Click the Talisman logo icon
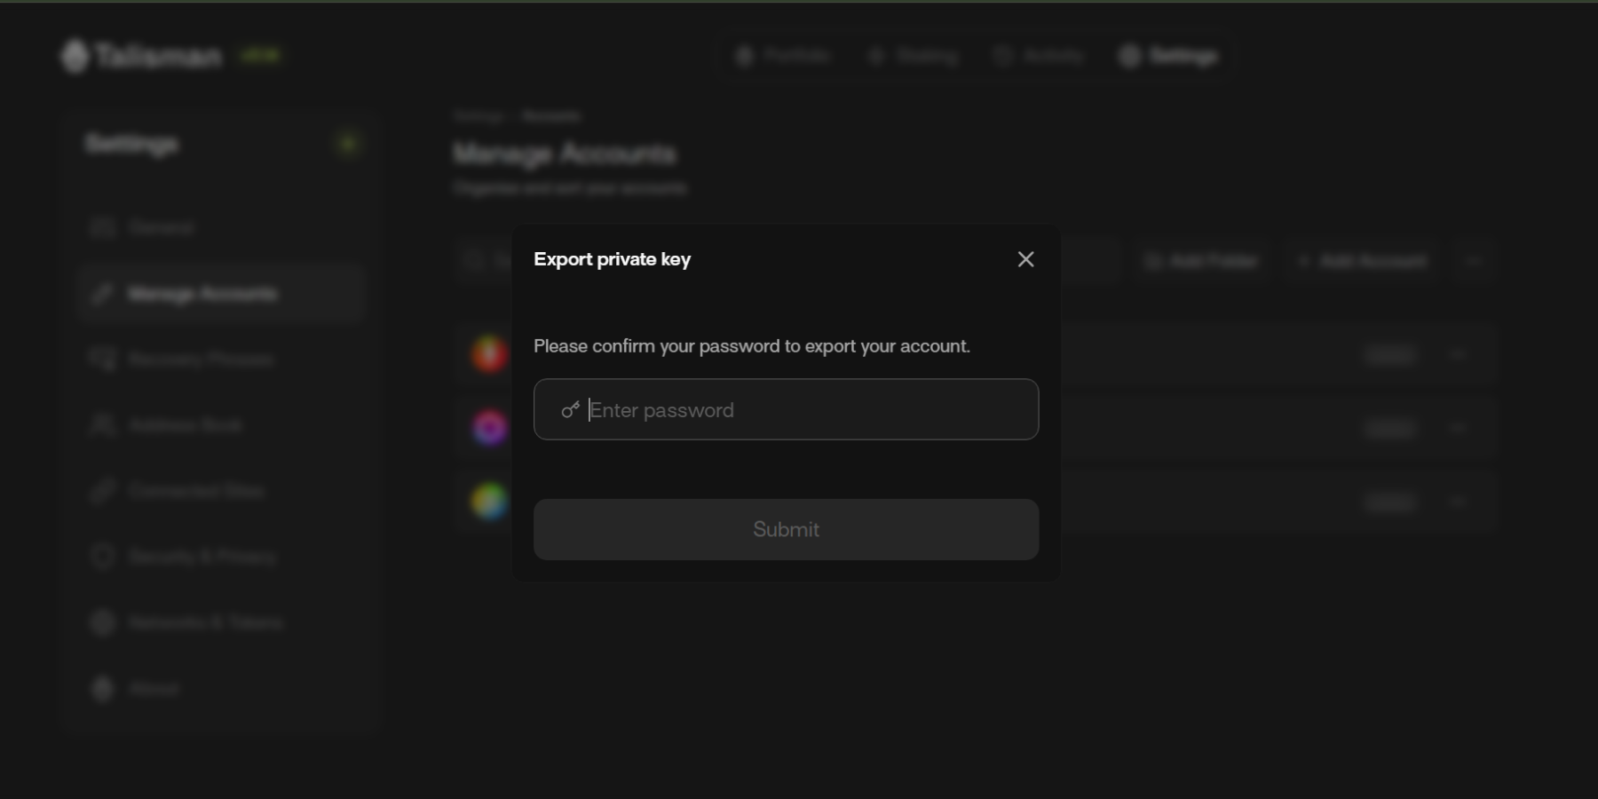The image size is (1598, 799). [x=75, y=57]
